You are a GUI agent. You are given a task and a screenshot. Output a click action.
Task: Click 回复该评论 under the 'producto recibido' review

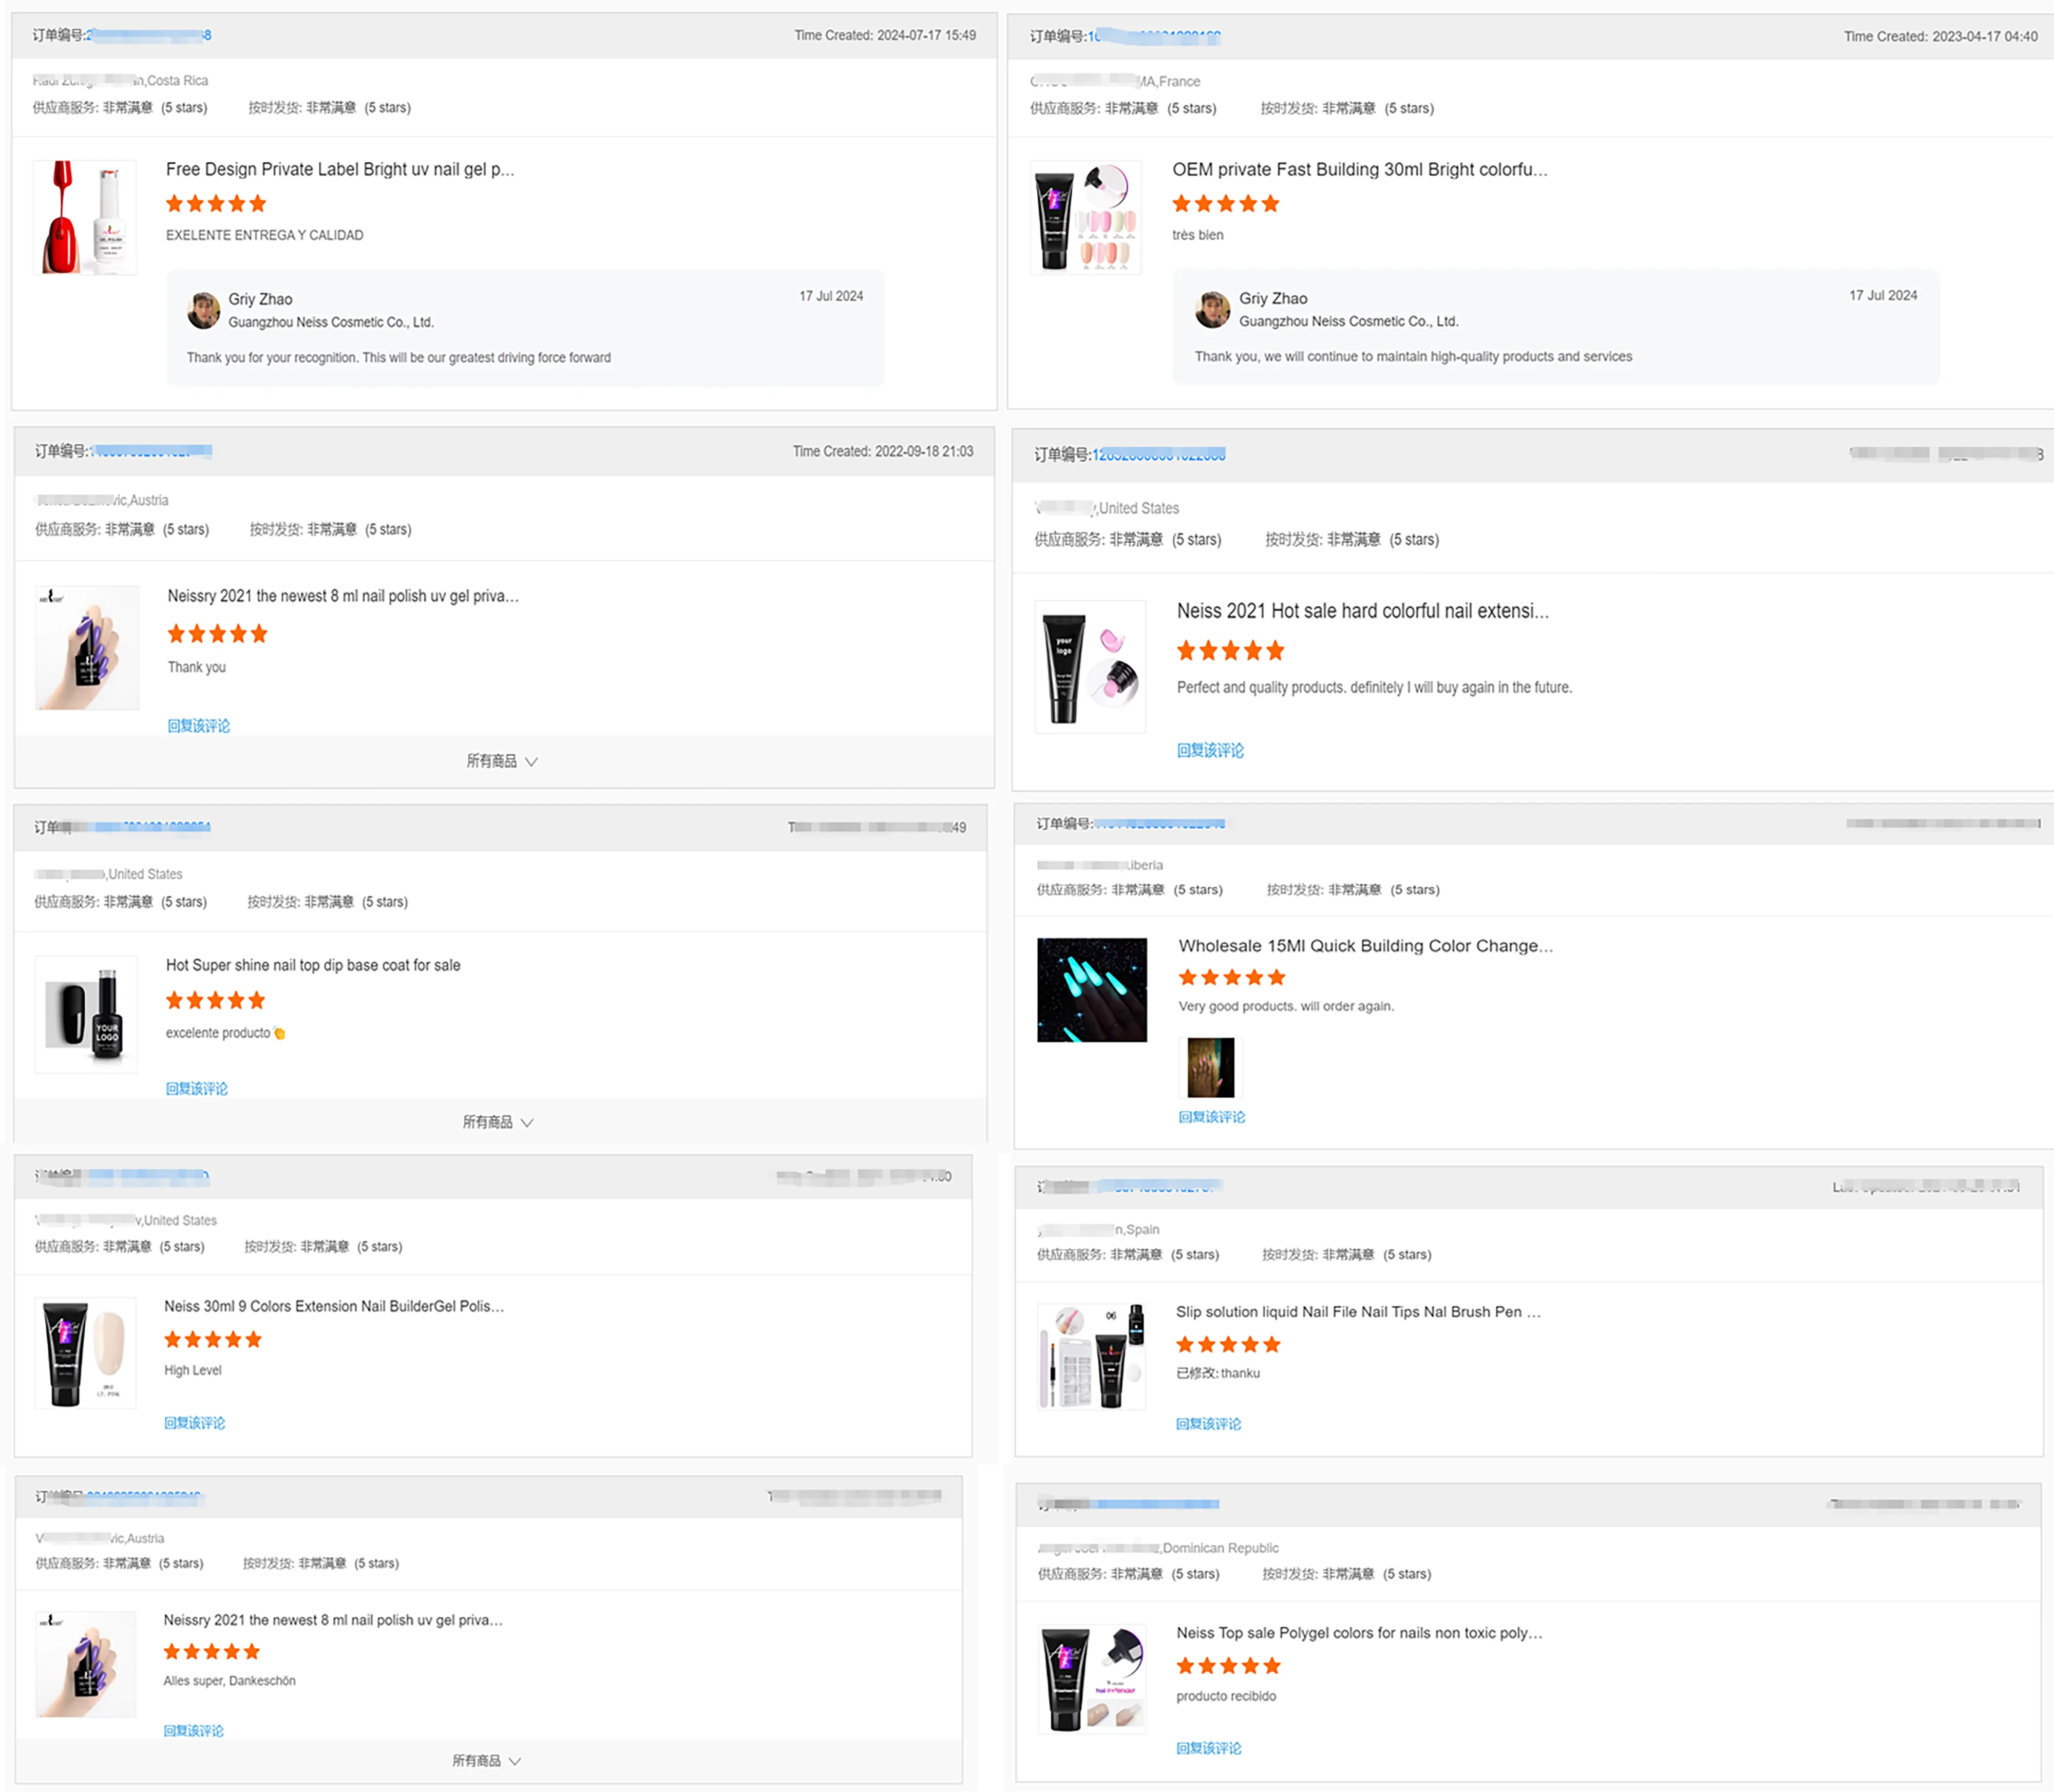[1209, 1748]
